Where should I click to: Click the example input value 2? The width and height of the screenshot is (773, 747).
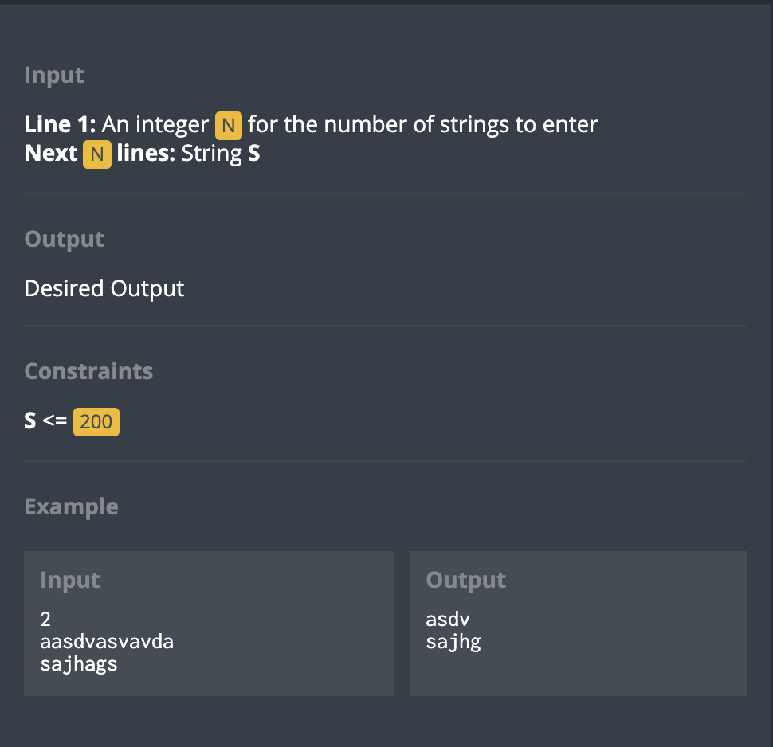click(45, 620)
